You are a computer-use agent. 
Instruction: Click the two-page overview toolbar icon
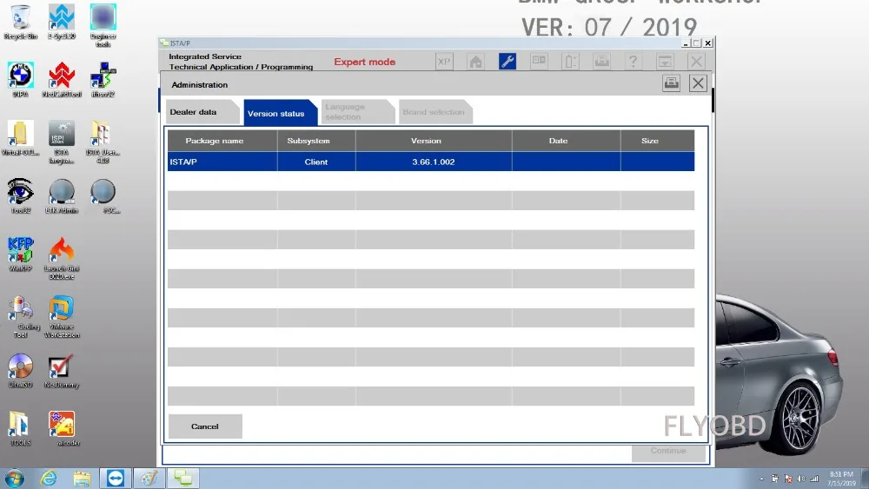coord(539,62)
